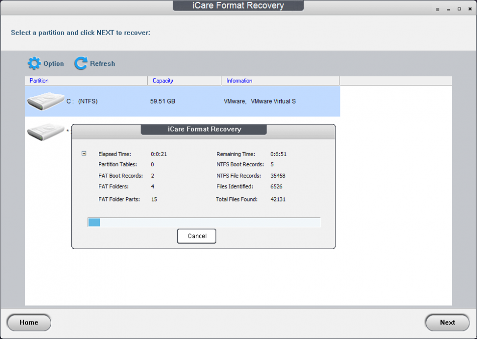Click the 'FAT Boot Records:' label
This screenshot has width=477, height=339.
click(x=121, y=176)
